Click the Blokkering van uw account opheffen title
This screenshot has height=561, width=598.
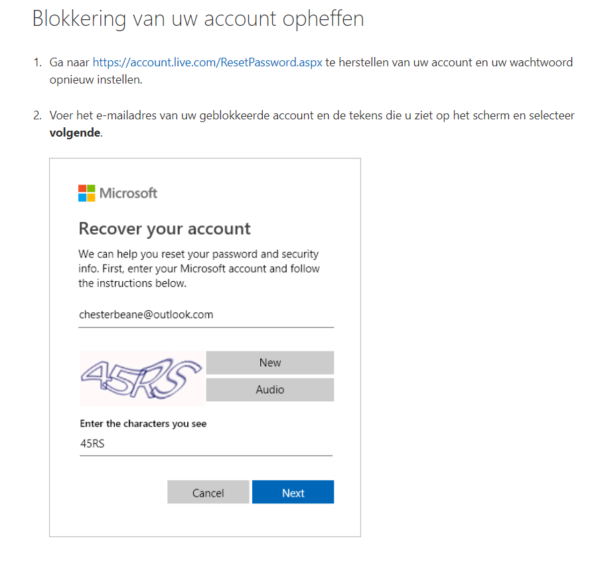[198, 19]
